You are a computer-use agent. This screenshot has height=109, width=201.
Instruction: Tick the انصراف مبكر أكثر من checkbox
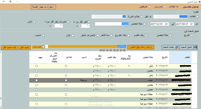[68, 22]
